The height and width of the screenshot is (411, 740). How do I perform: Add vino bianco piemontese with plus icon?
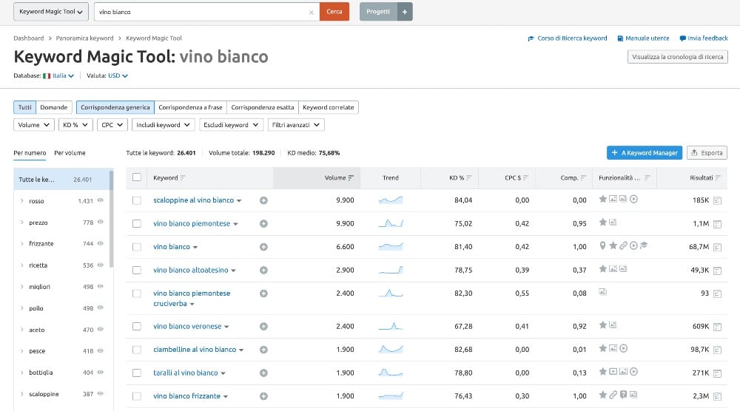point(264,223)
